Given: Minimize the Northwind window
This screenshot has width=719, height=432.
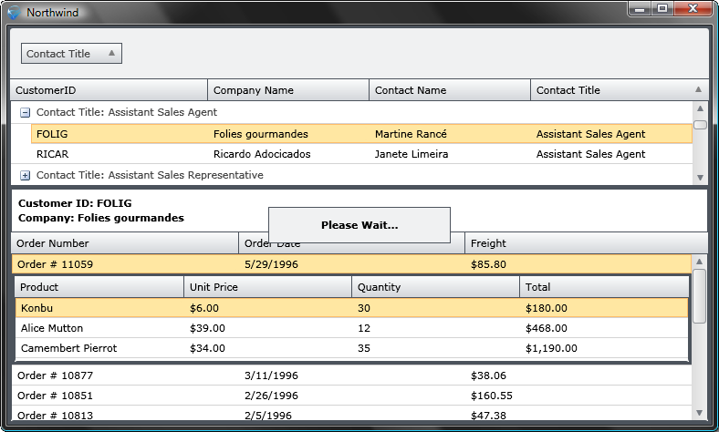Looking at the screenshot, I should (x=641, y=9).
